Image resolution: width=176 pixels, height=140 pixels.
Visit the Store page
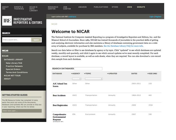coord(115,7)
